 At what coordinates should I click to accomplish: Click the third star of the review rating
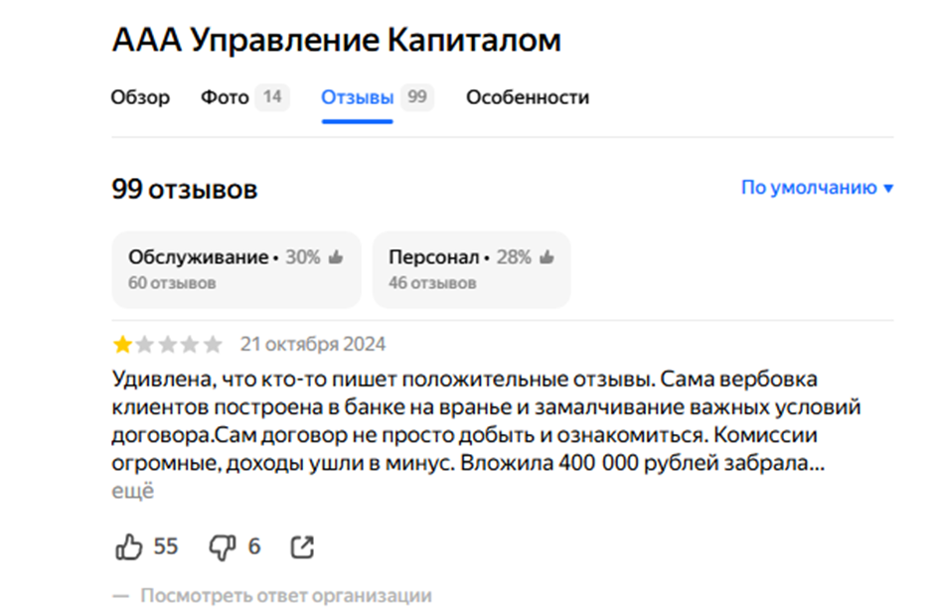(166, 344)
